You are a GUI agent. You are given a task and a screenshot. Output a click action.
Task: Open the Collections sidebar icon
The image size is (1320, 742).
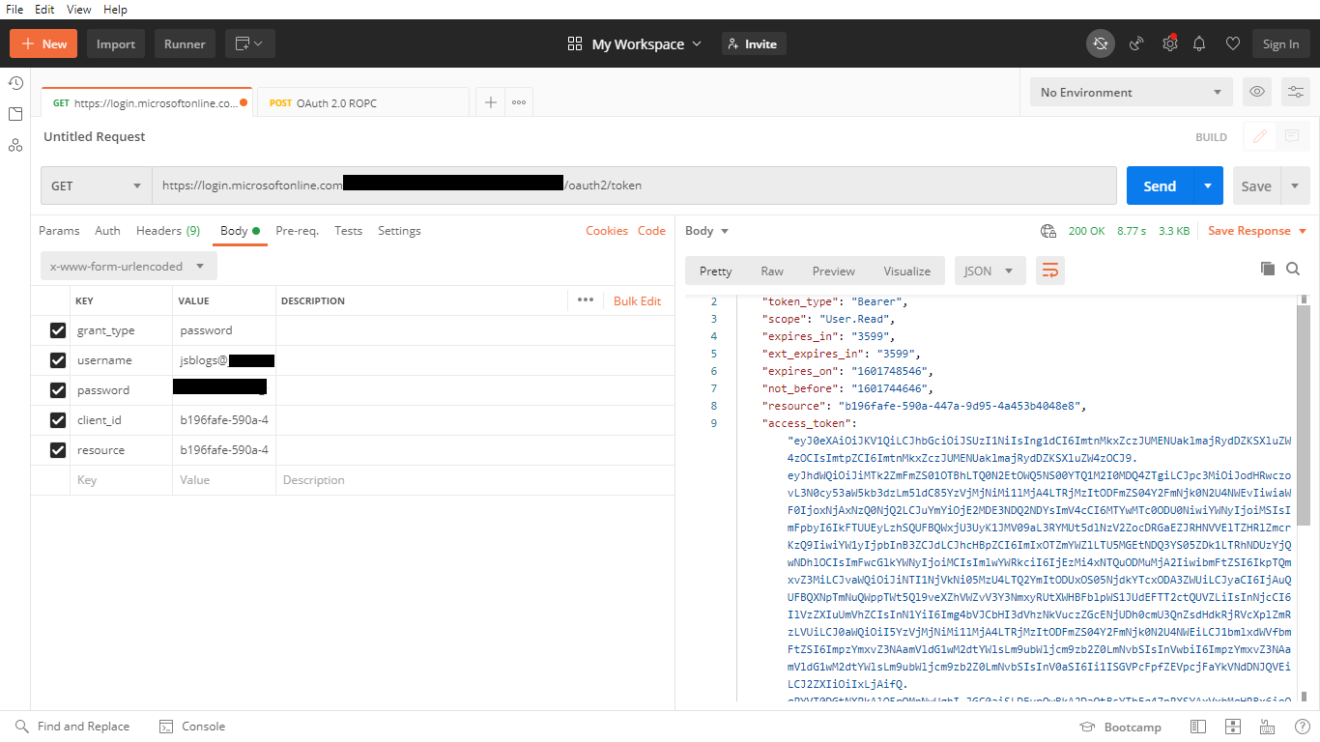[x=15, y=114]
